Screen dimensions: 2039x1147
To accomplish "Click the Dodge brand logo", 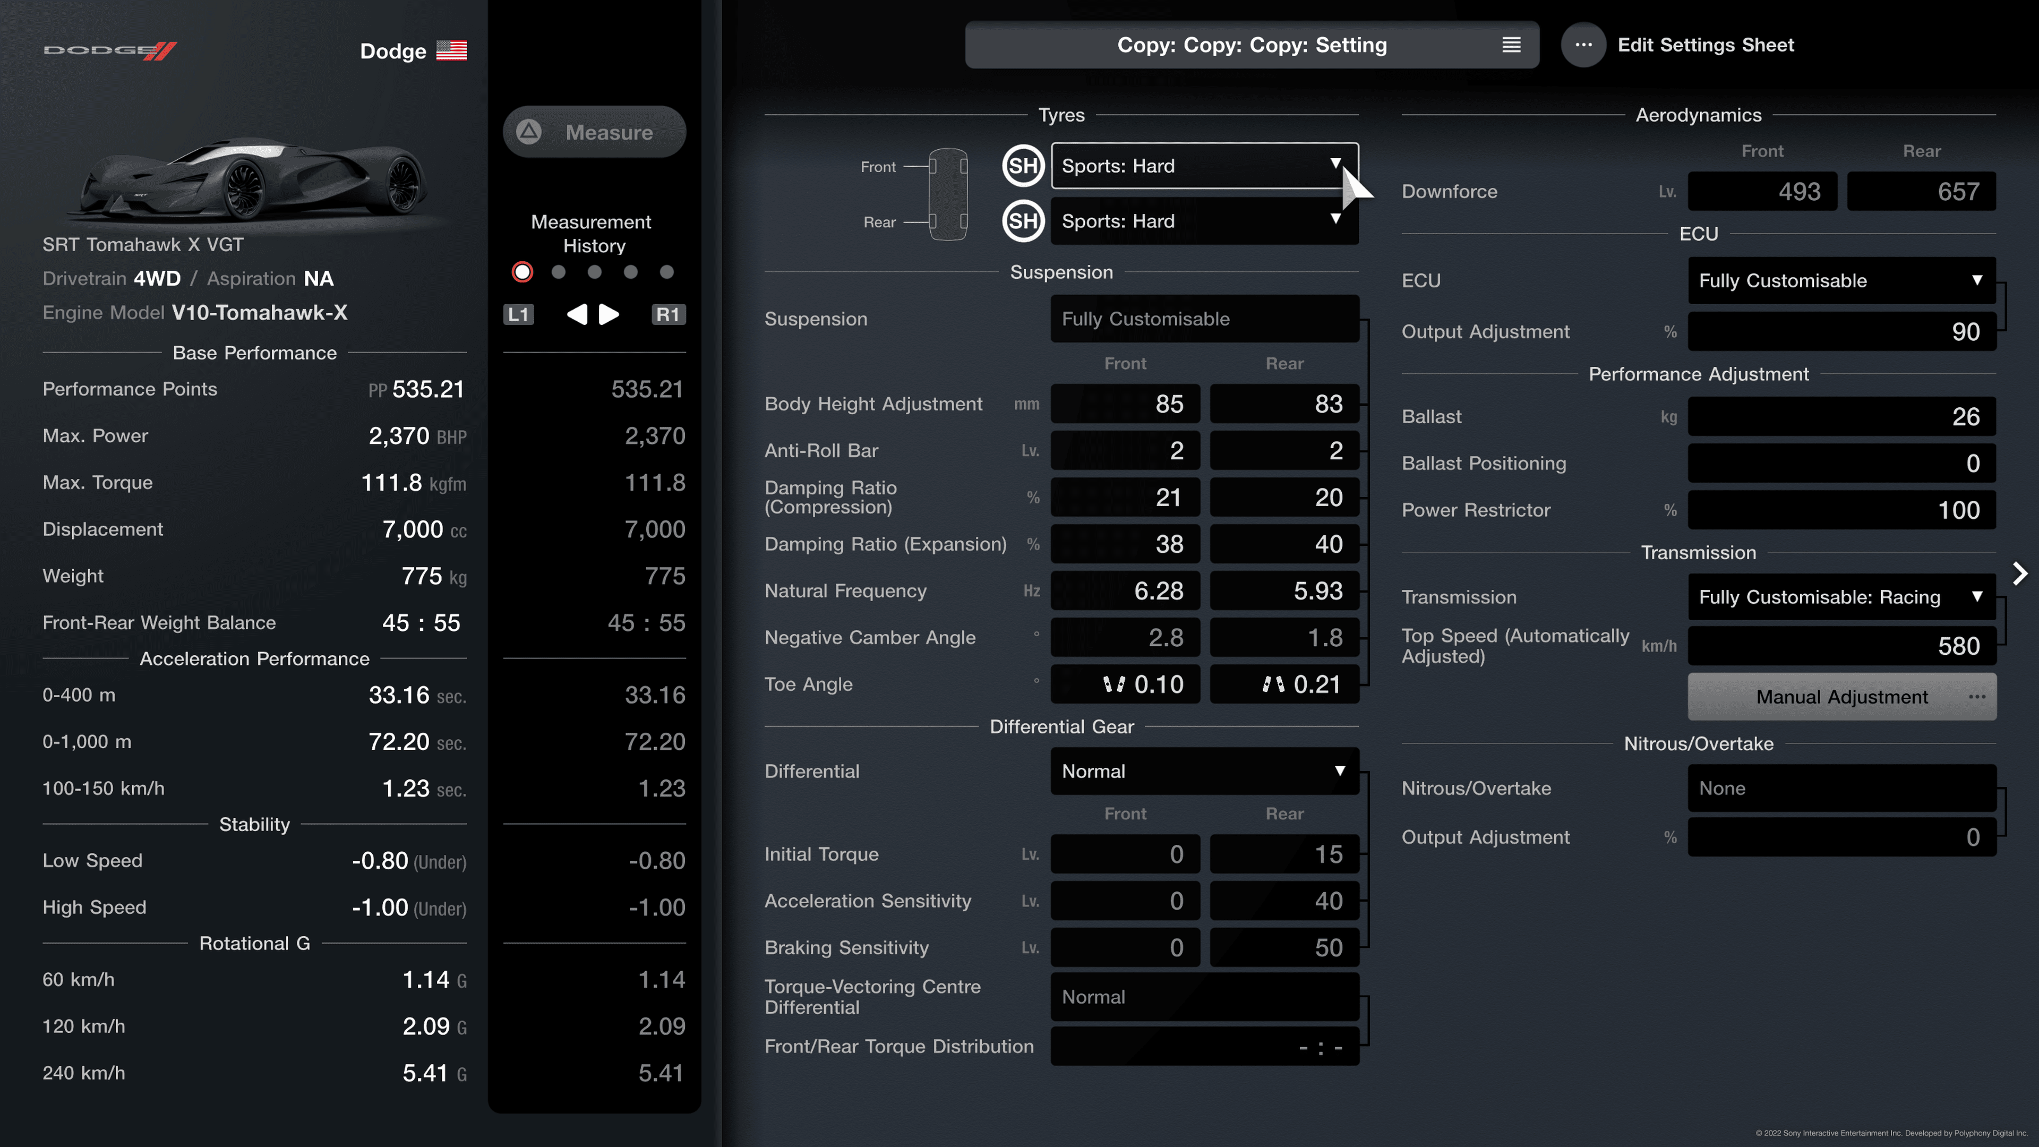I will click(109, 50).
